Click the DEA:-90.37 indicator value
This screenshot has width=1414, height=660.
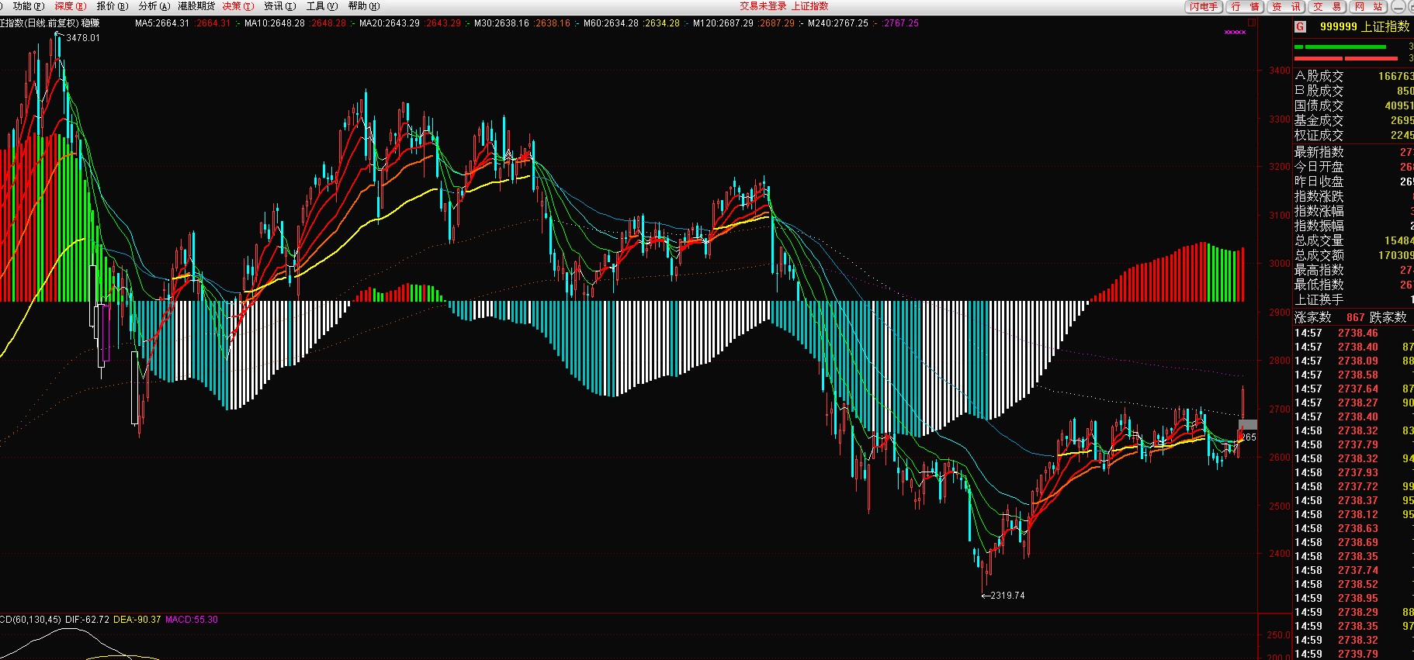137,620
